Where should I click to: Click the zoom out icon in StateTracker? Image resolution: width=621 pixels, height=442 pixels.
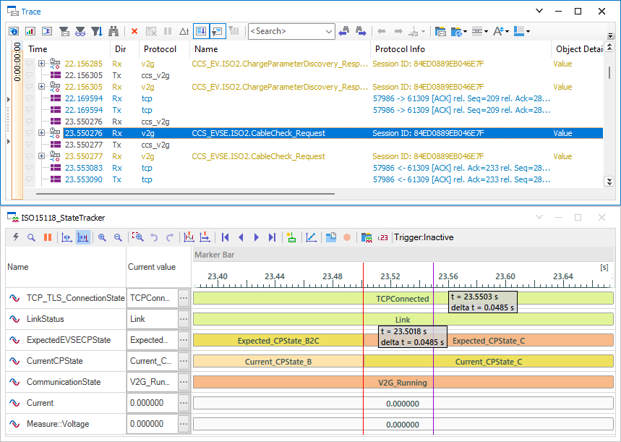point(118,237)
